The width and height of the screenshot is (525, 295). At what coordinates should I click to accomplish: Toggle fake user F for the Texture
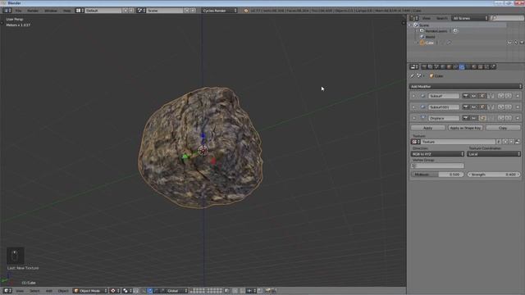[499, 142]
